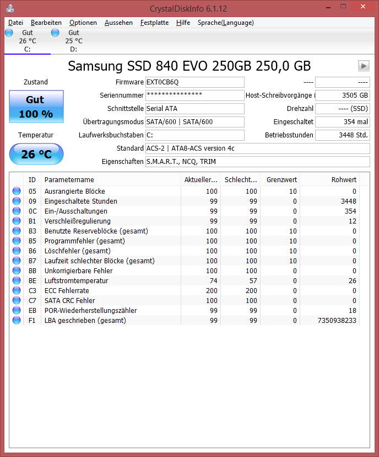Maximize the CrystalDiskInfo window
This screenshot has width=379, height=457.
(343, 7)
